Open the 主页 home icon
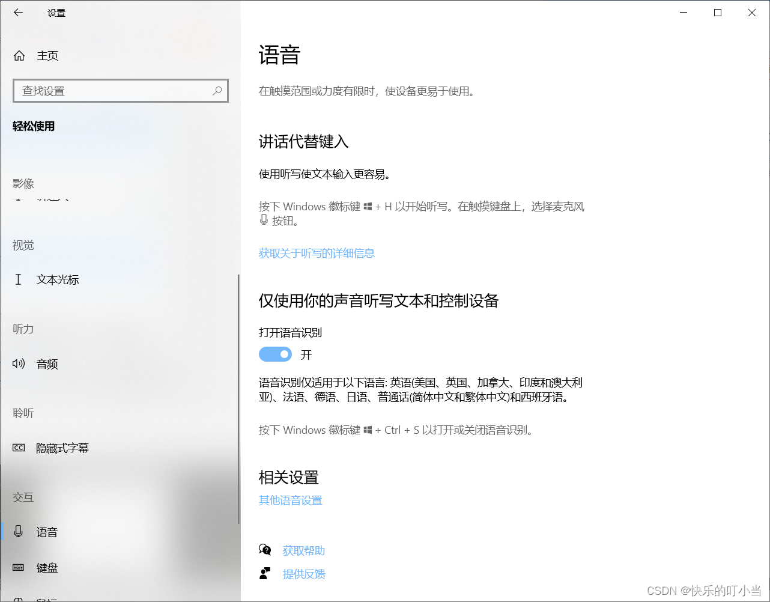This screenshot has width=770, height=602. pos(19,56)
